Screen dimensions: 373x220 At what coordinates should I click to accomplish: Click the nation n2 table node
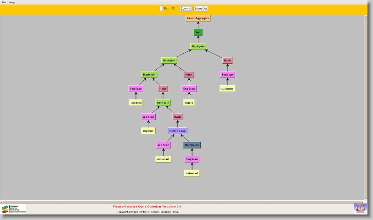[x=192, y=173]
